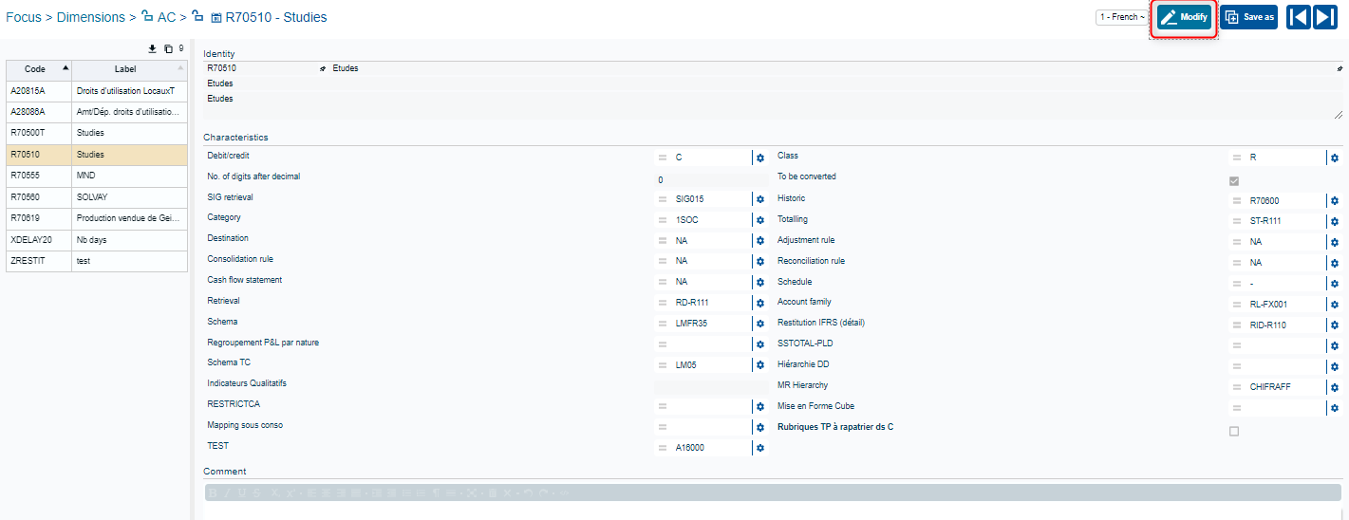1349x520 pixels.
Task: Open the gear for Historic
Action: (1334, 201)
